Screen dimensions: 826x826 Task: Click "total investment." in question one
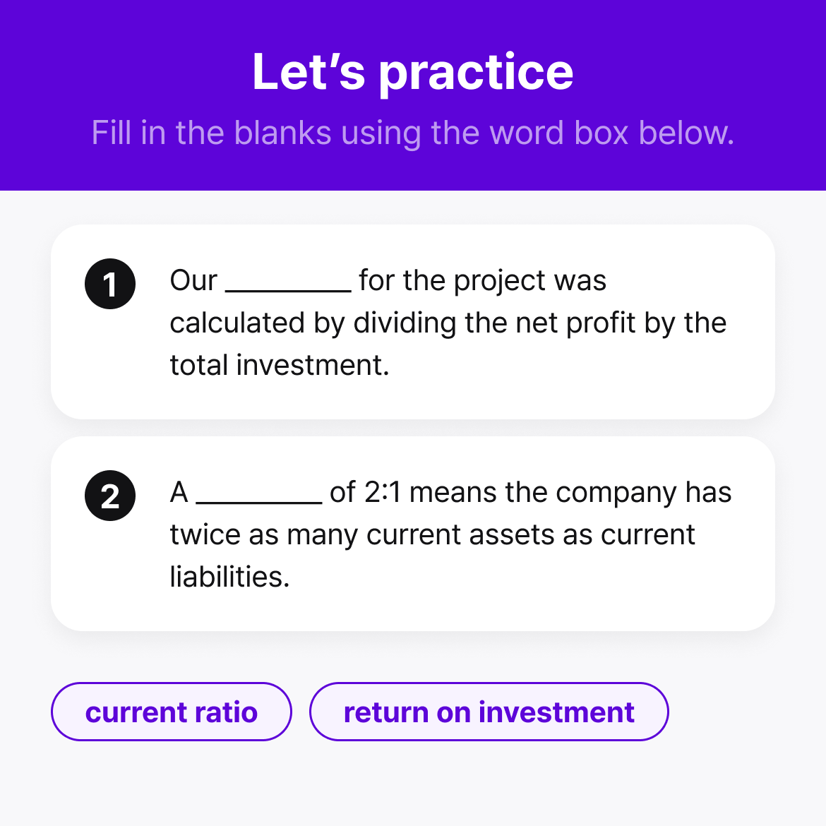[x=280, y=365]
